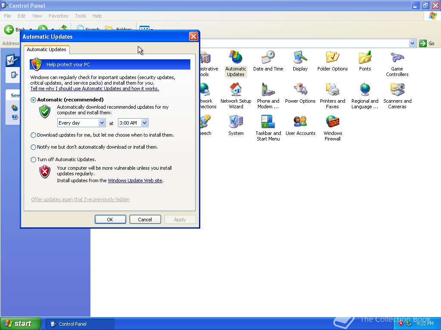Open the Help menu
This screenshot has height=330, width=441.
tap(97, 16)
